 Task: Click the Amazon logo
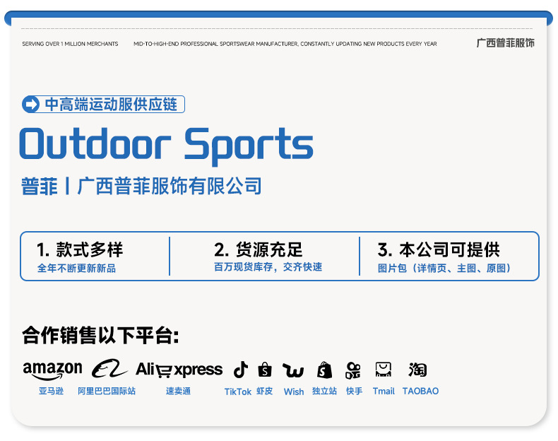click(x=52, y=370)
